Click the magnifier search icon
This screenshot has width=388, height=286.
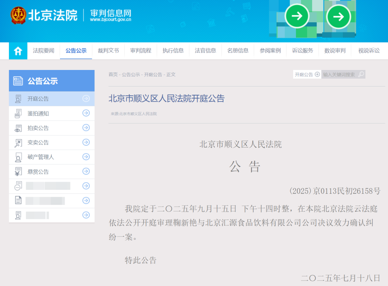[361, 74]
